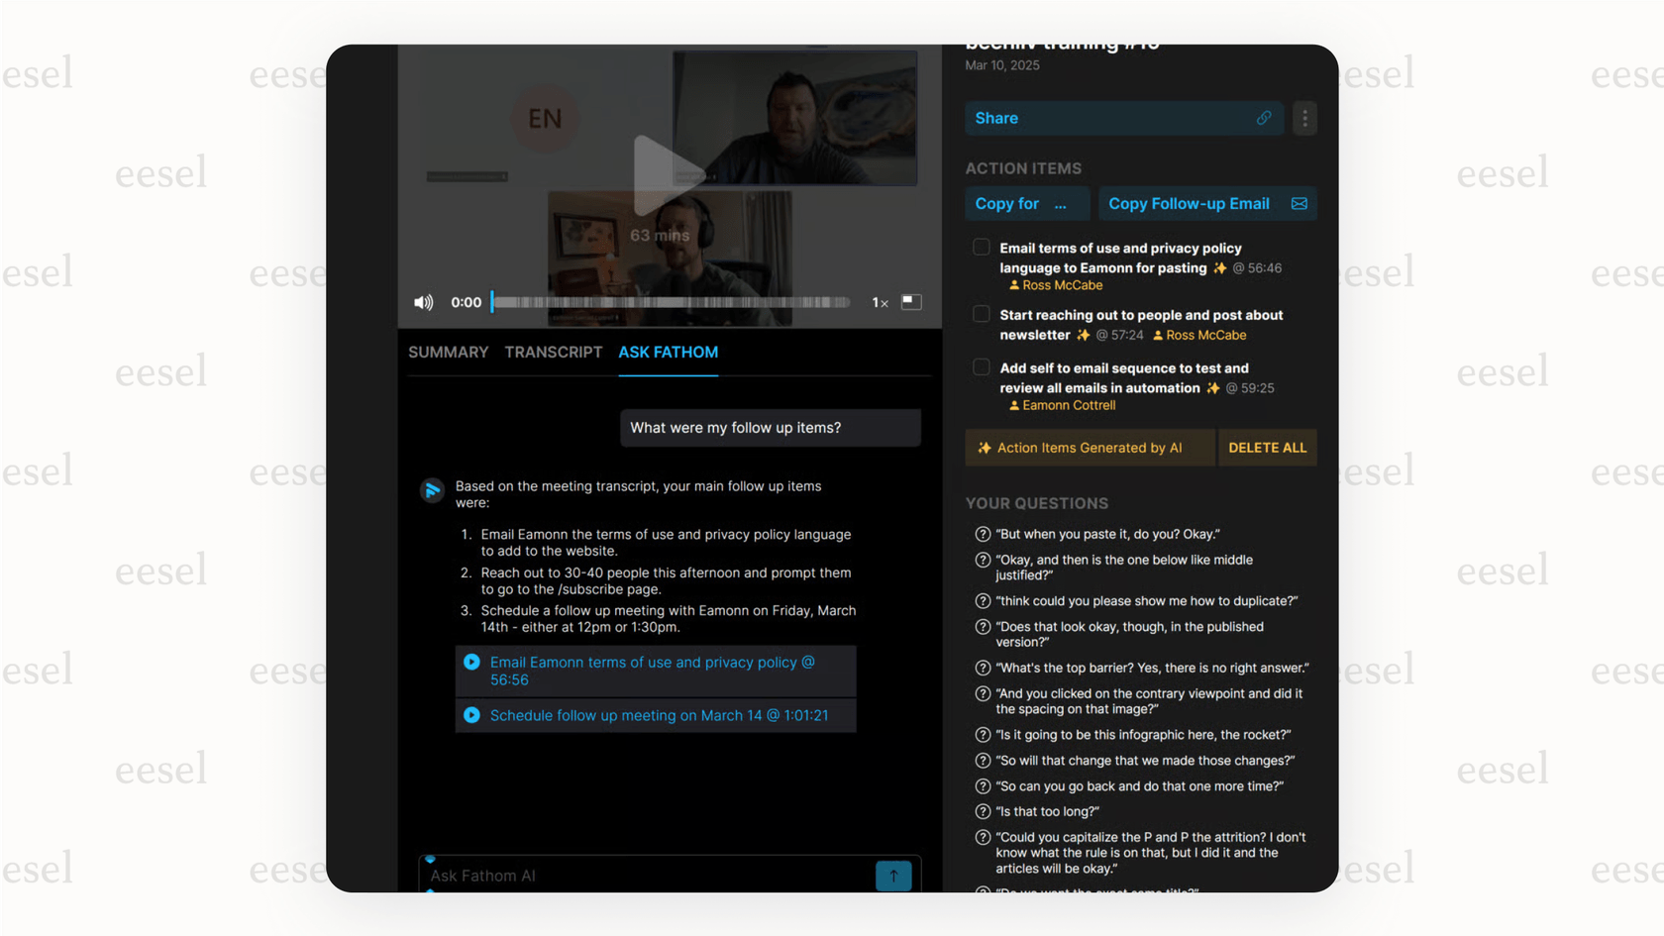The width and height of the screenshot is (1664, 936).
Task: Click the DELETE ALL button for action items
Action: pyautogui.click(x=1267, y=448)
